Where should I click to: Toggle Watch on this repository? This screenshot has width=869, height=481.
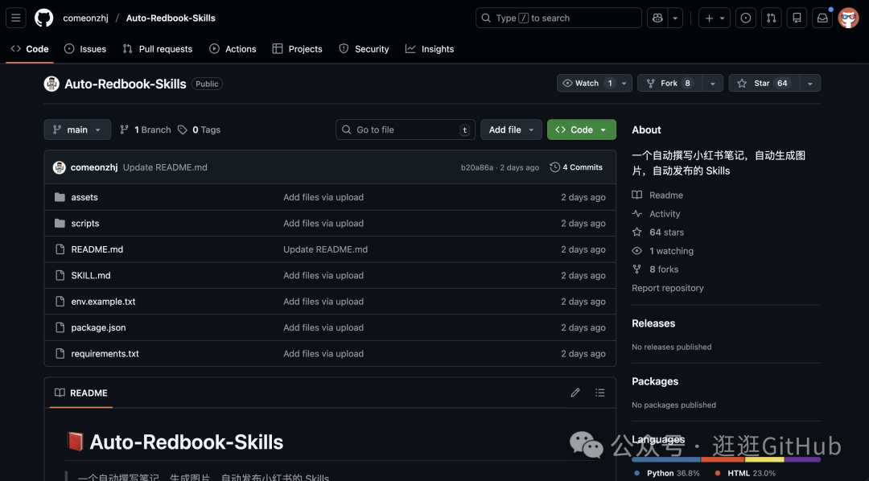coord(587,84)
